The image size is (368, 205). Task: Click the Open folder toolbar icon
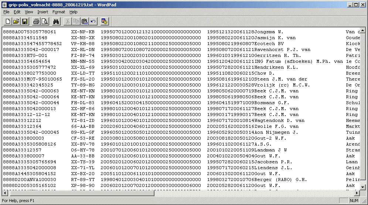click(16, 21)
